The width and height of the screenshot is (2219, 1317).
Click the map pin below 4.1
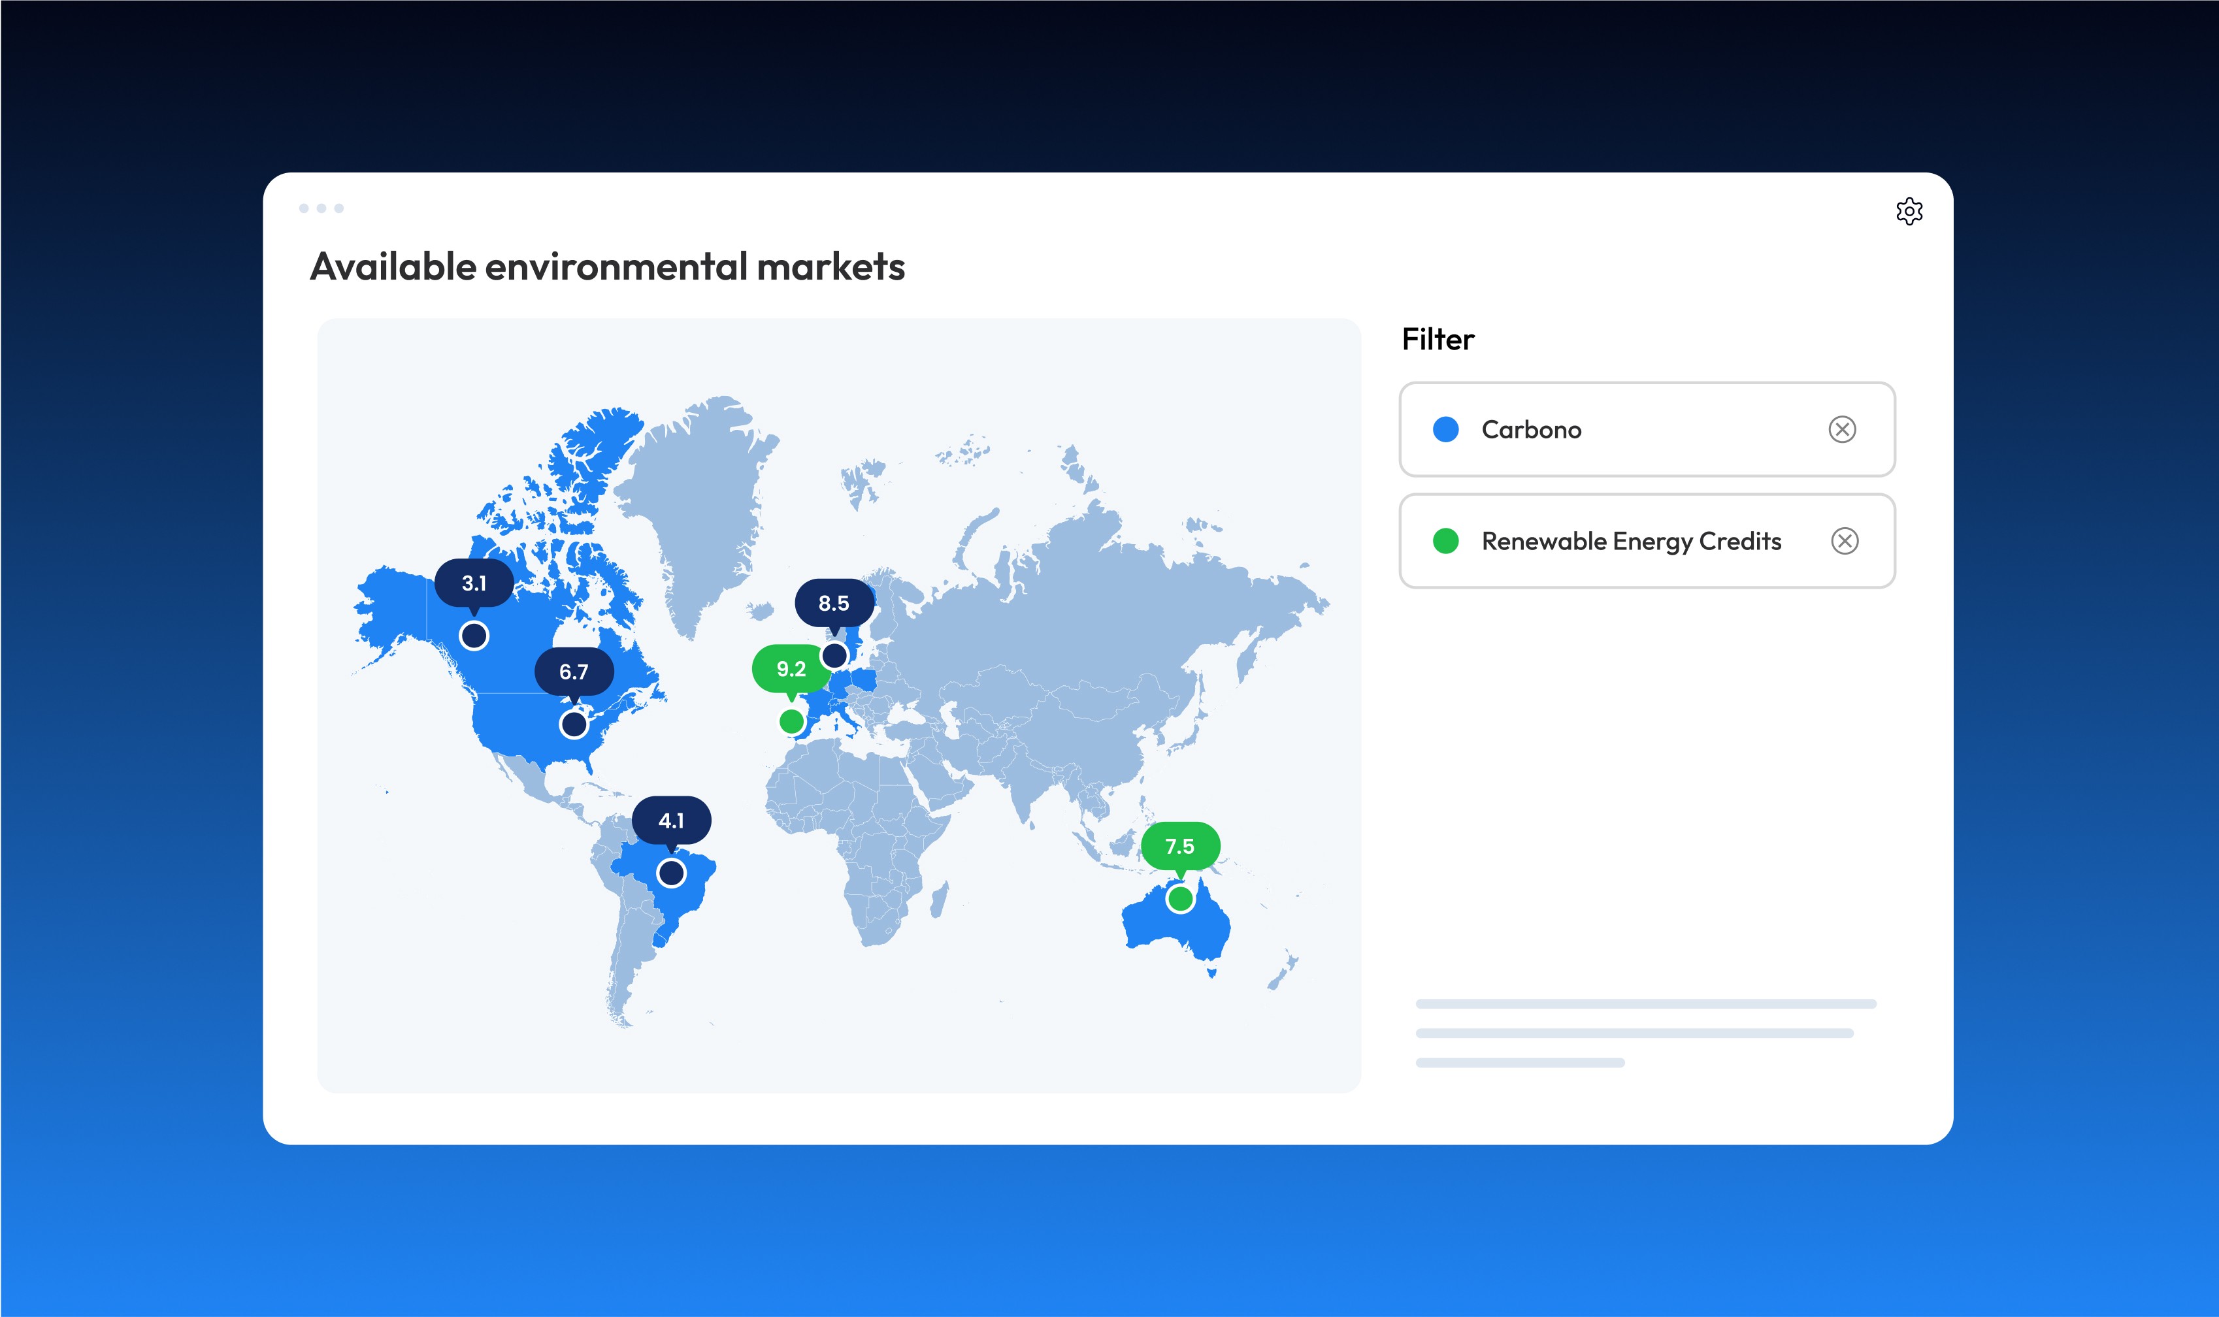pos(671,873)
